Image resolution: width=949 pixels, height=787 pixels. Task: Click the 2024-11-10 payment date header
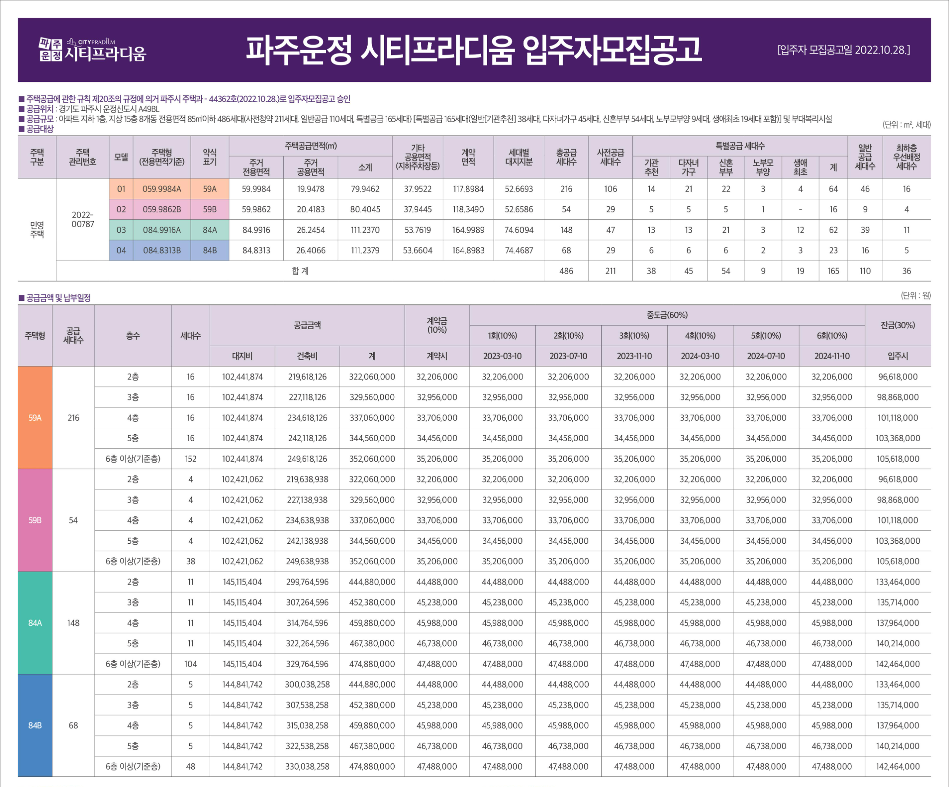point(832,356)
